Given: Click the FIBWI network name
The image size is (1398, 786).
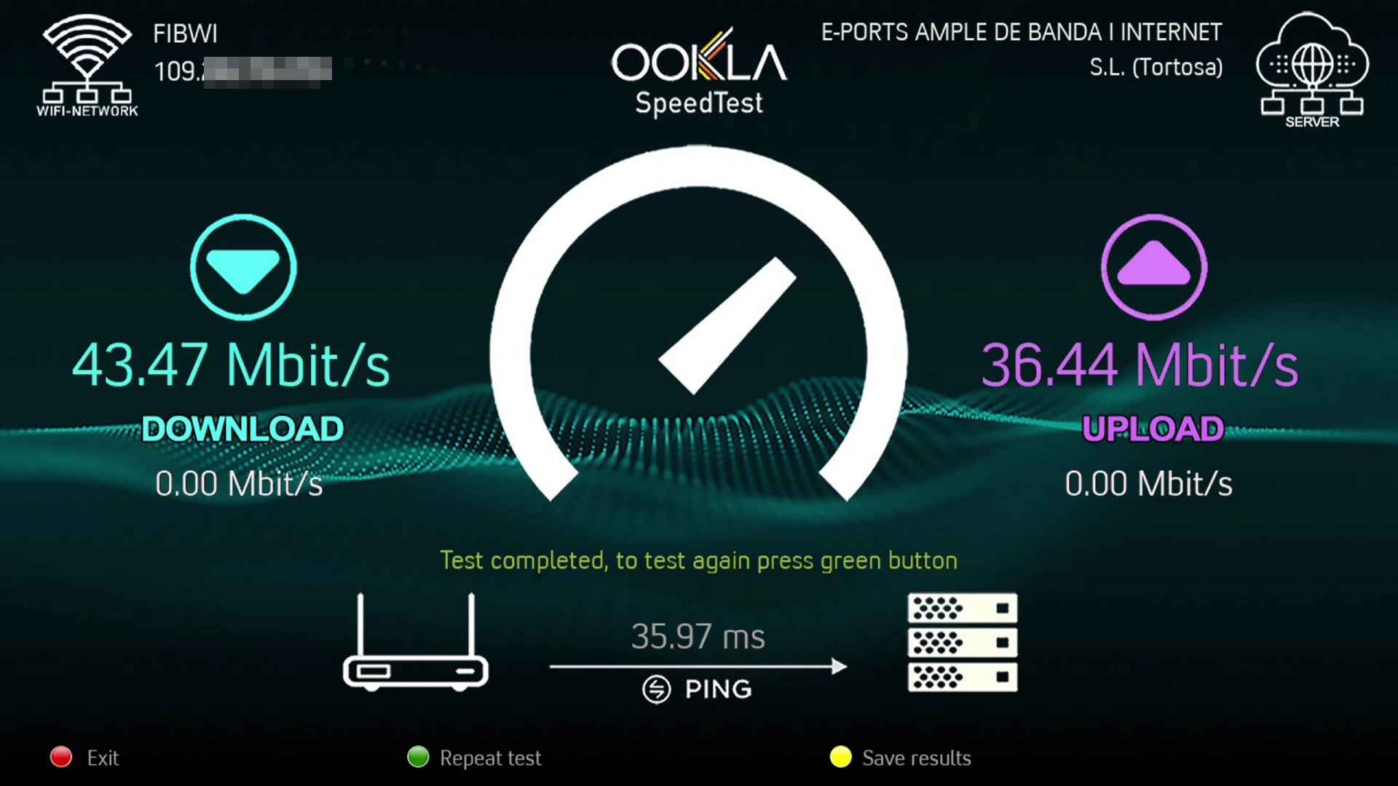Looking at the screenshot, I should click(185, 33).
